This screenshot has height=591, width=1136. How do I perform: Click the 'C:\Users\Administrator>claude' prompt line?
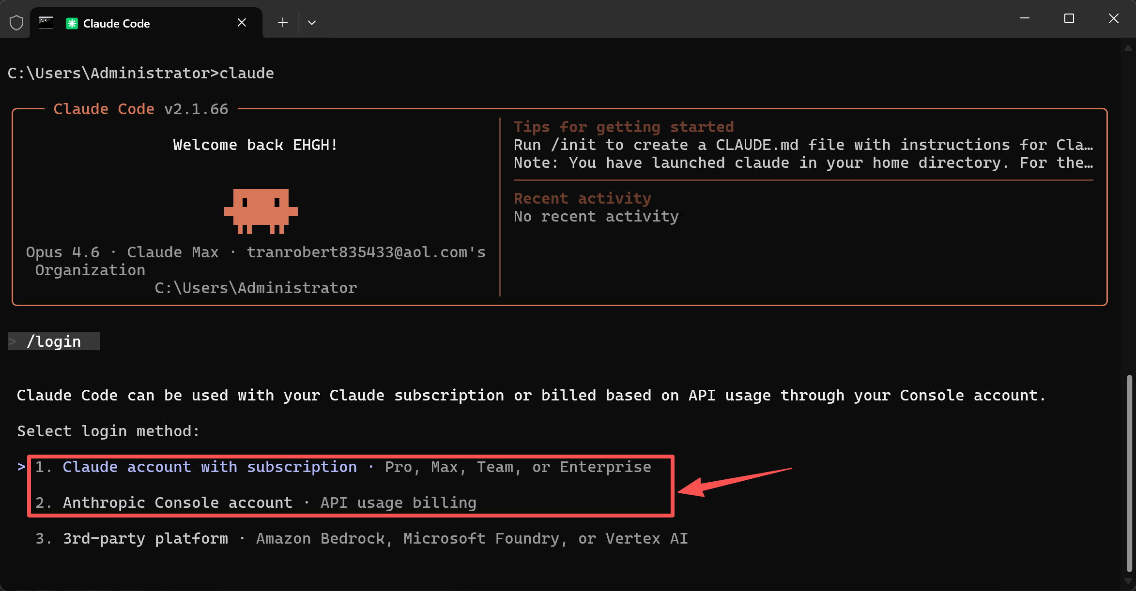(141, 74)
